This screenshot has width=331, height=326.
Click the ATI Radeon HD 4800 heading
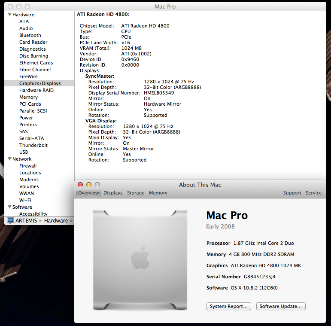coord(103,14)
